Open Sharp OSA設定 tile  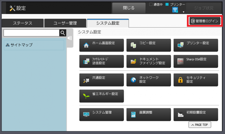(195, 61)
